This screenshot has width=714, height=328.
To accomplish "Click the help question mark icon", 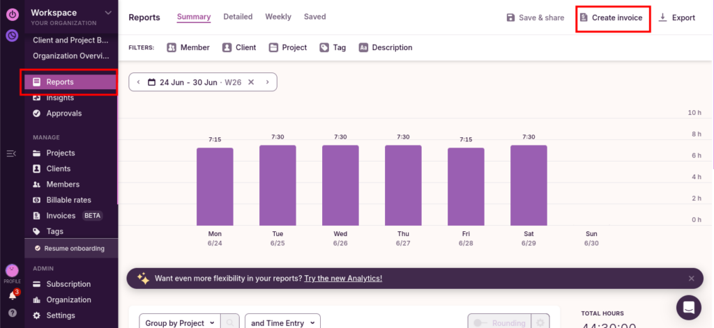I will [x=12, y=313].
